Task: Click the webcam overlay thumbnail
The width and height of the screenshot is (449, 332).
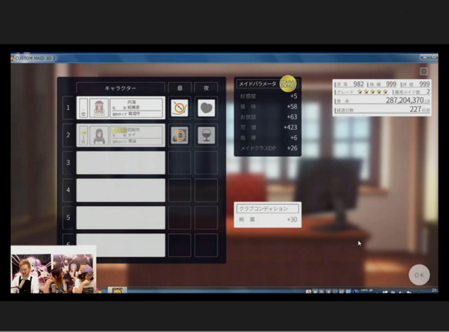Action: 53,269
